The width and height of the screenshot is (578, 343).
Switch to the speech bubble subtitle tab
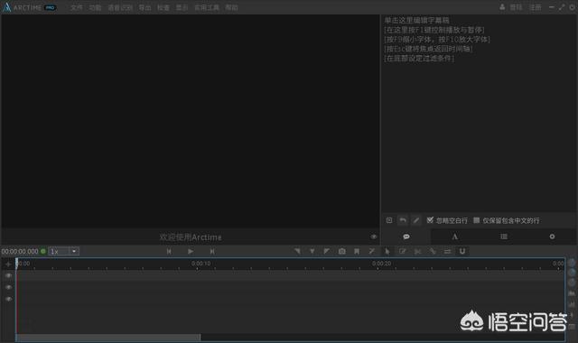406,236
